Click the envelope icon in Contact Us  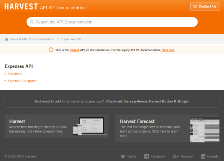pos(195,6)
